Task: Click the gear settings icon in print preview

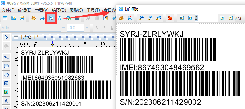Action: point(121,18)
